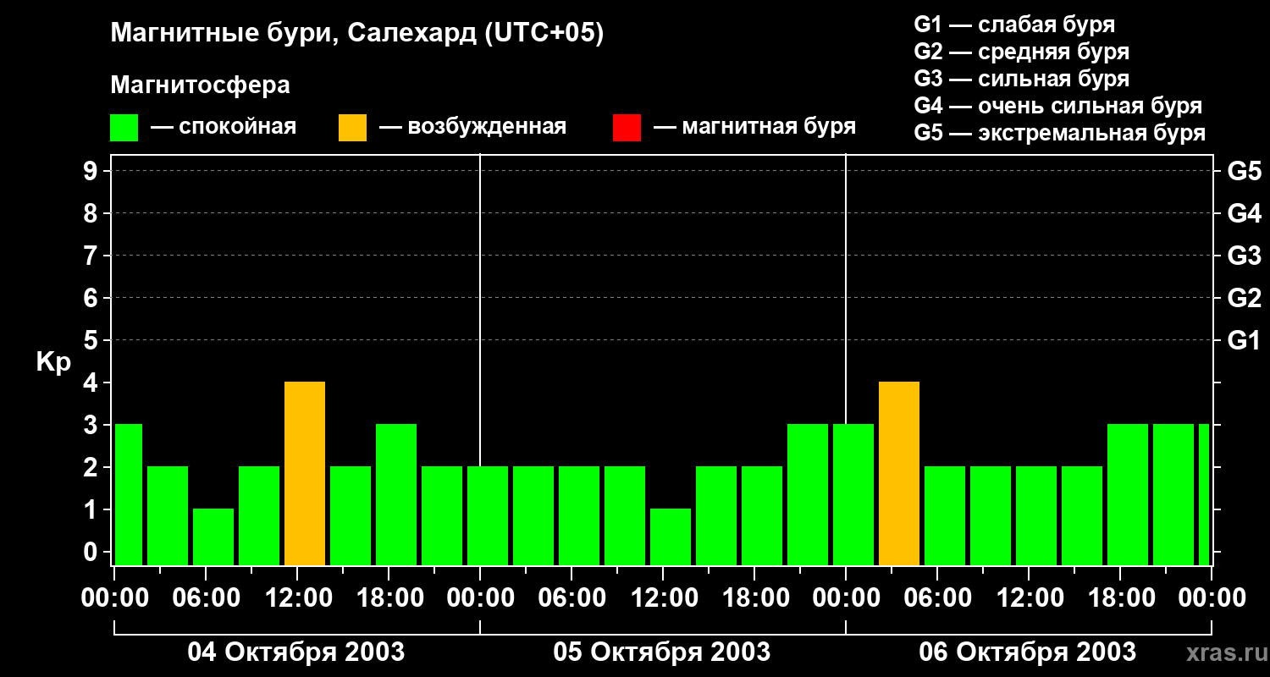
Task: Click legend line 'G2 — средняя буря'
Action: tap(1021, 51)
